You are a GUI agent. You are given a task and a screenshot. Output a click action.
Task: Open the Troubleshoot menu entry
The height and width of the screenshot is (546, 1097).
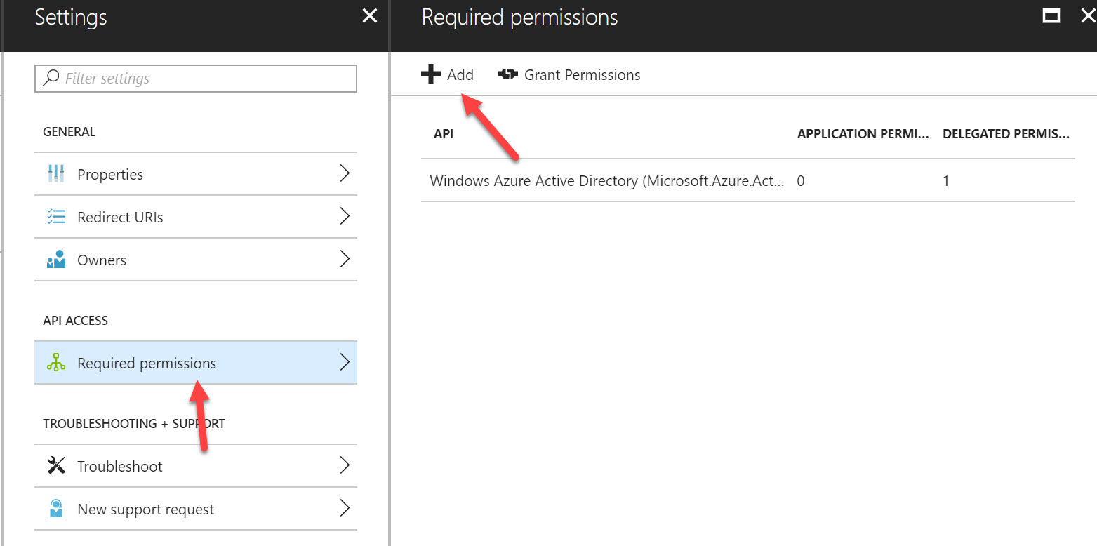point(120,467)
